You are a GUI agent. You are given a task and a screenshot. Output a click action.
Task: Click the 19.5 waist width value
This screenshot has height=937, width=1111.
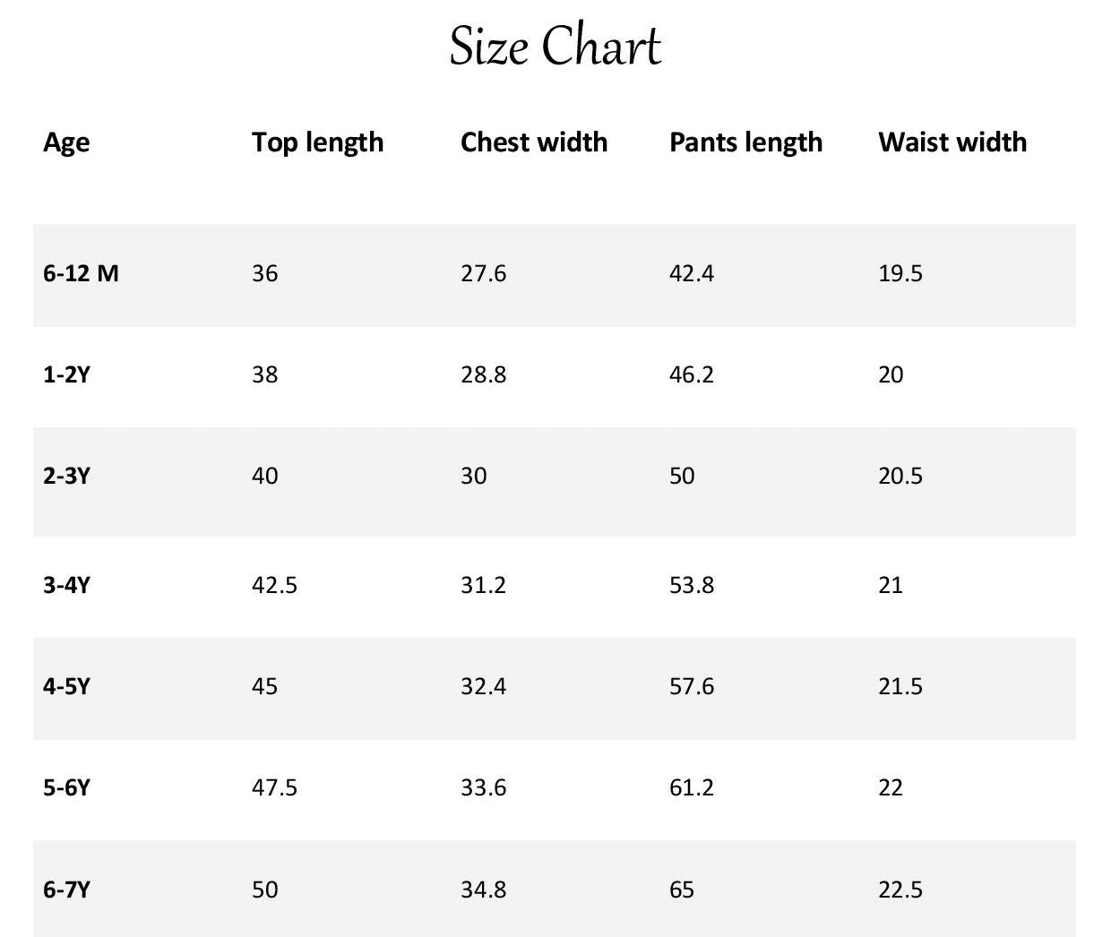pyautogui.click(x=900, y=273)
